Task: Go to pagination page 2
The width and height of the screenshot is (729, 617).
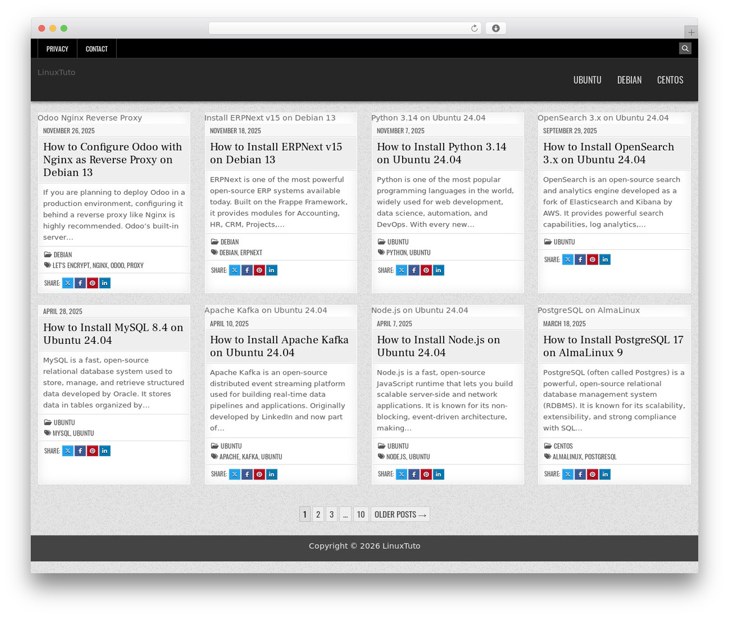Action: click(318, 515)
